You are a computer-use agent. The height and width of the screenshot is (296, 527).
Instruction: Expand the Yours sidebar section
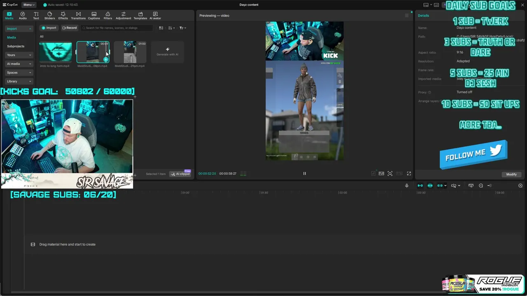pos(19,55)
